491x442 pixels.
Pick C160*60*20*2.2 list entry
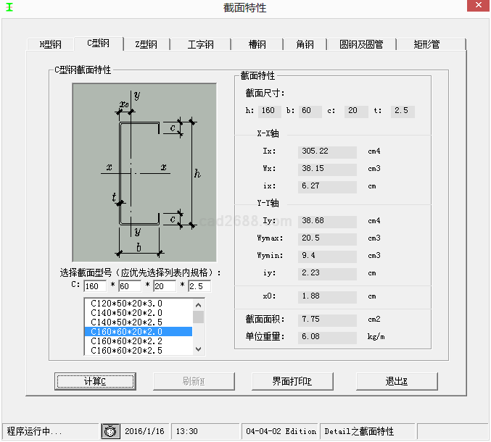pyautogui.click(x=126, y=341)
